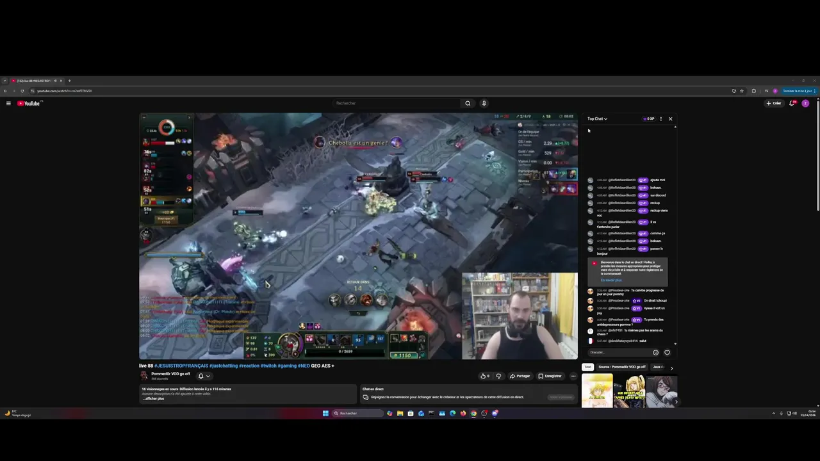This screenshot has width=820, height=461.
Task: Open the taskbar clock and date
Action: coord(807,414)
